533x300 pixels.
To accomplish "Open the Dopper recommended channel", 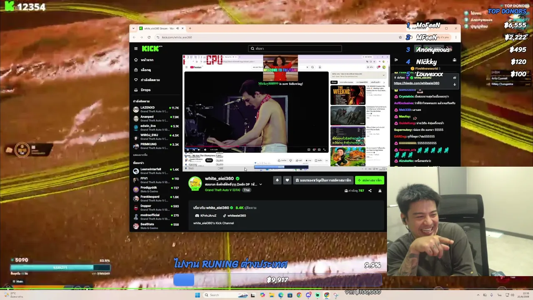I will coord(156,208).
